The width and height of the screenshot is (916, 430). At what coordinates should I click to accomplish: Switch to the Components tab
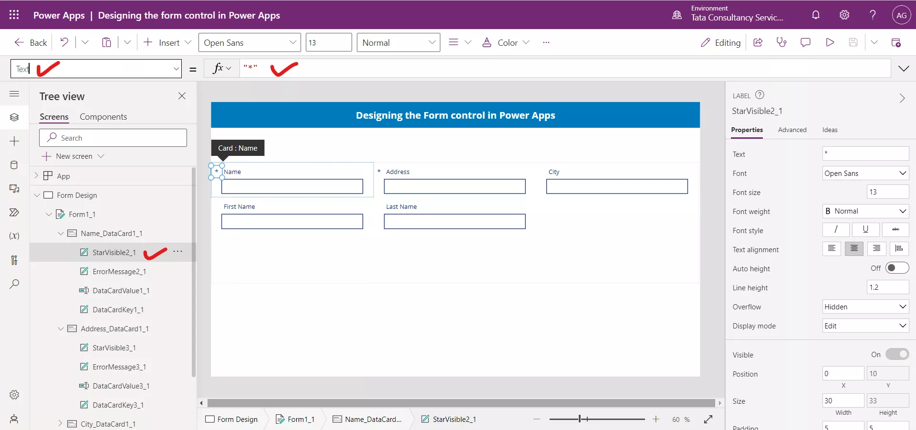pos(104,116)
